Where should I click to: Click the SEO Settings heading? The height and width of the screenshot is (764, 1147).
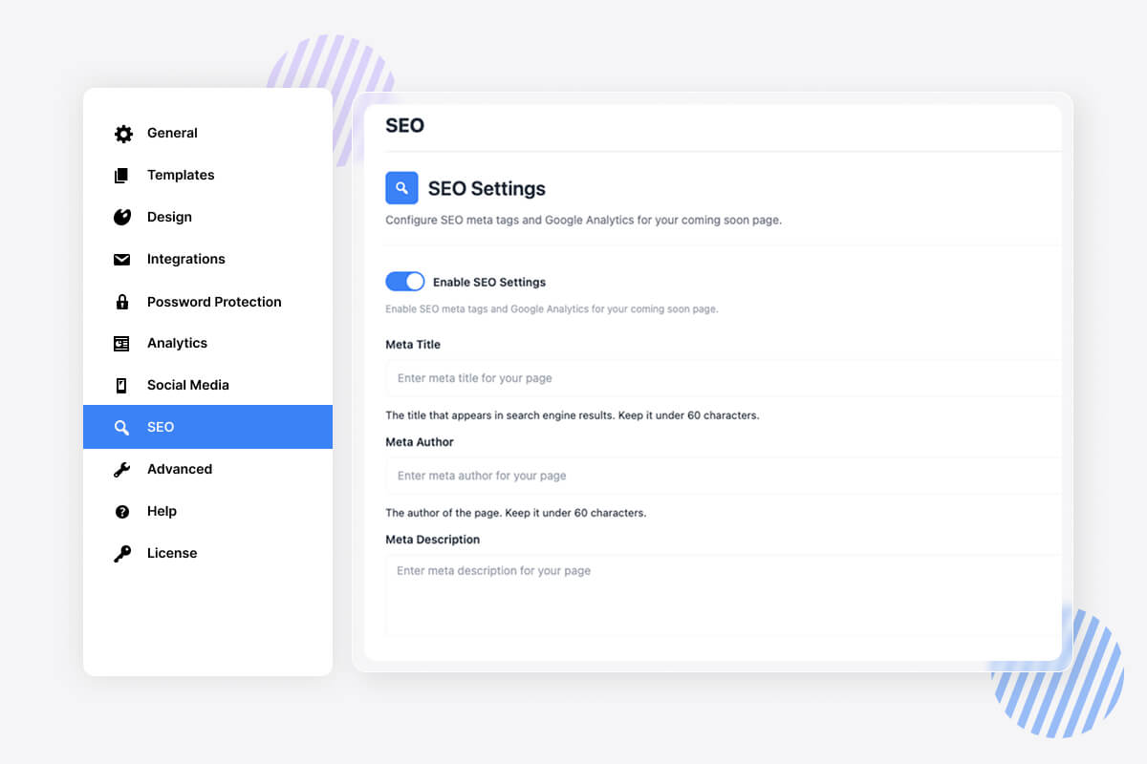point(487,188)
